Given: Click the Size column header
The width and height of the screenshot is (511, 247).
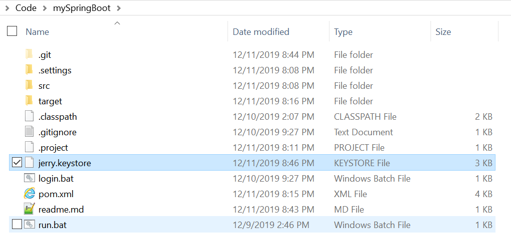Looking at the screenshot, I should pos(443,32).
